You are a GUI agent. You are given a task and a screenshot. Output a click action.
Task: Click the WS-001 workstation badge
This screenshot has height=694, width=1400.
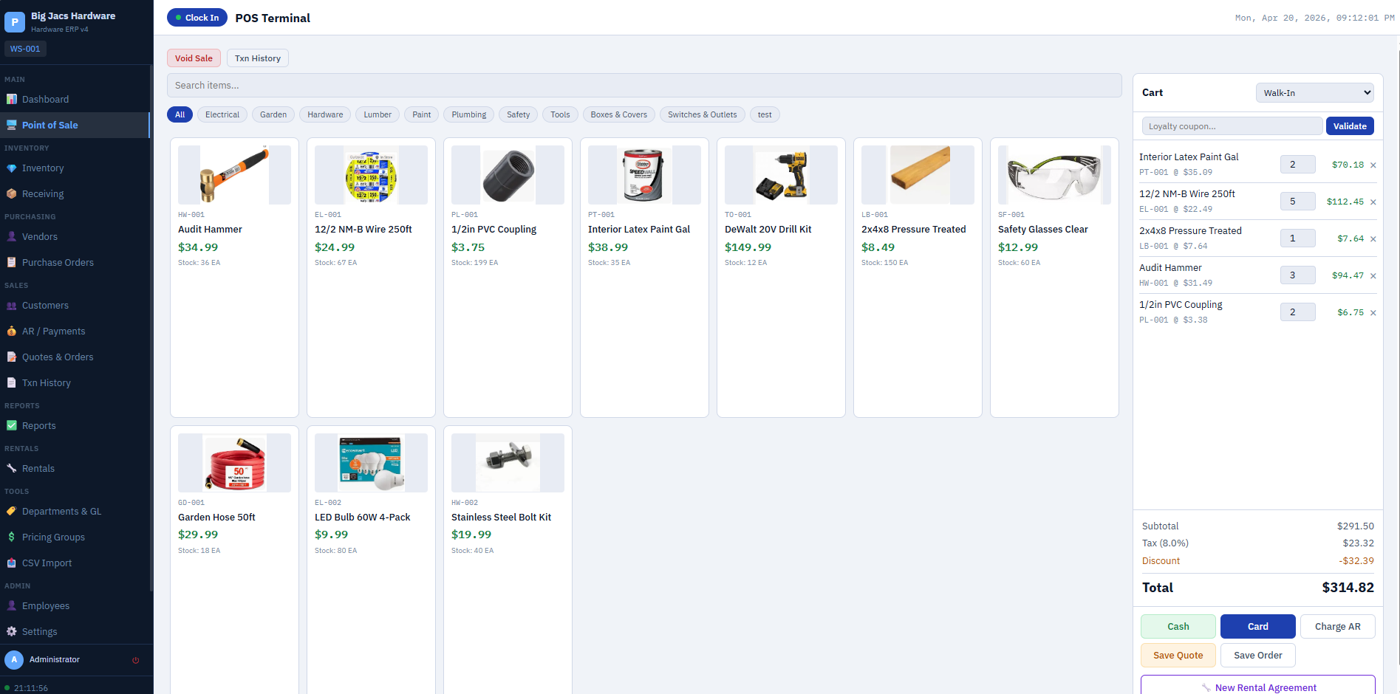point(25,49)
